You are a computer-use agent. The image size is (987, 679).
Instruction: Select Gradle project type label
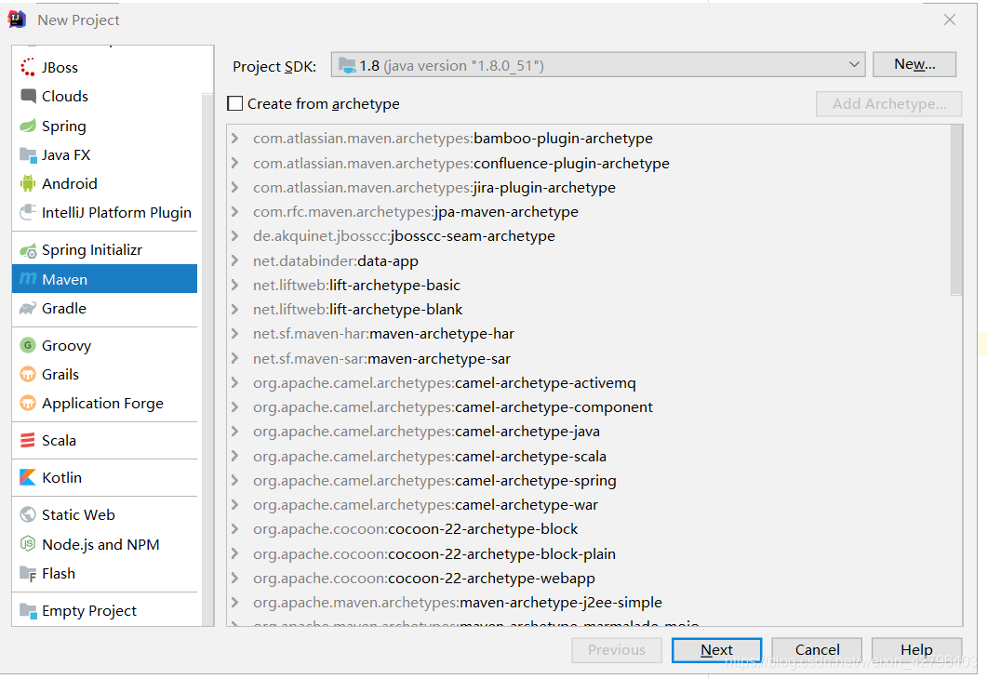click(63, 309)
